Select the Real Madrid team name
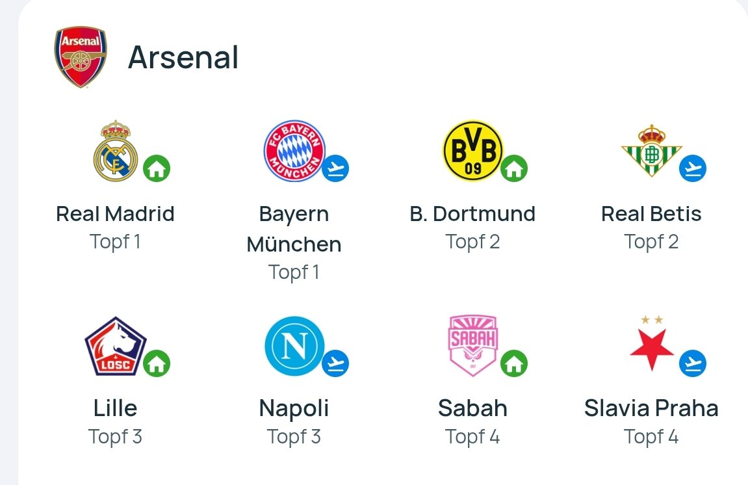The width and height of the screenshot is (748, 485). pyautogui.click(x=116, y=214)
